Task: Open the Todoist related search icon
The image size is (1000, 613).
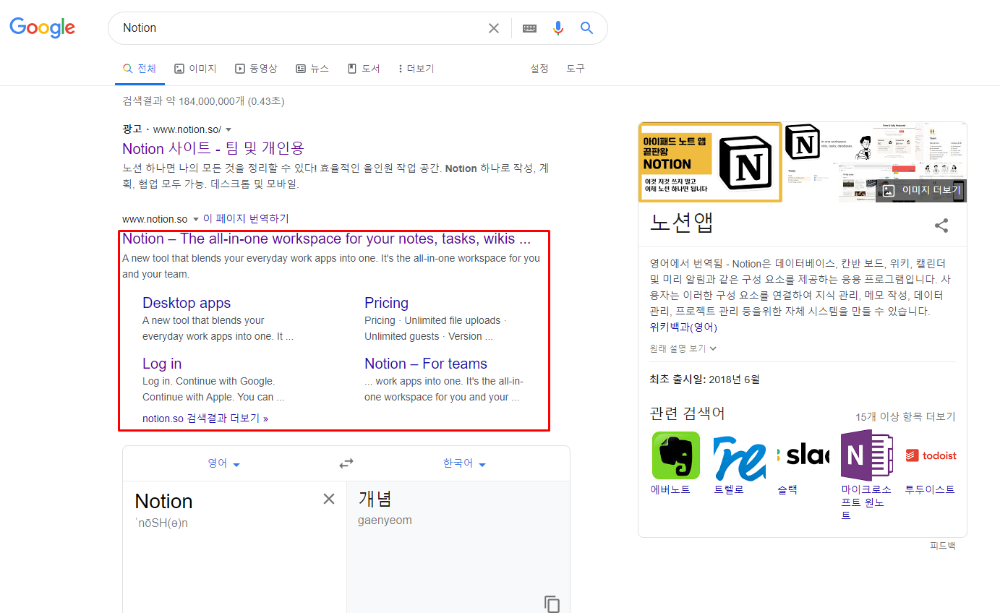Action: click(930, 455)
